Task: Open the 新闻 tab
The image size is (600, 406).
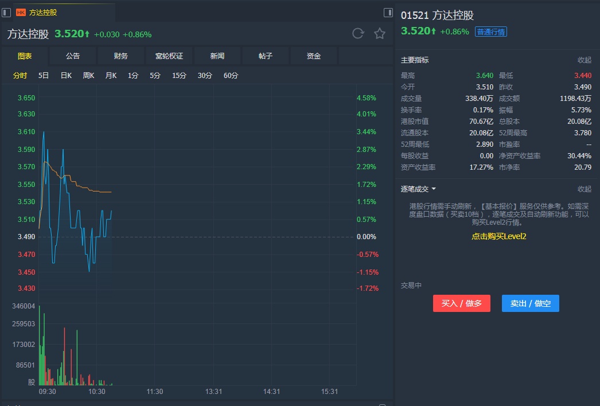Action: tap(217, 56)
